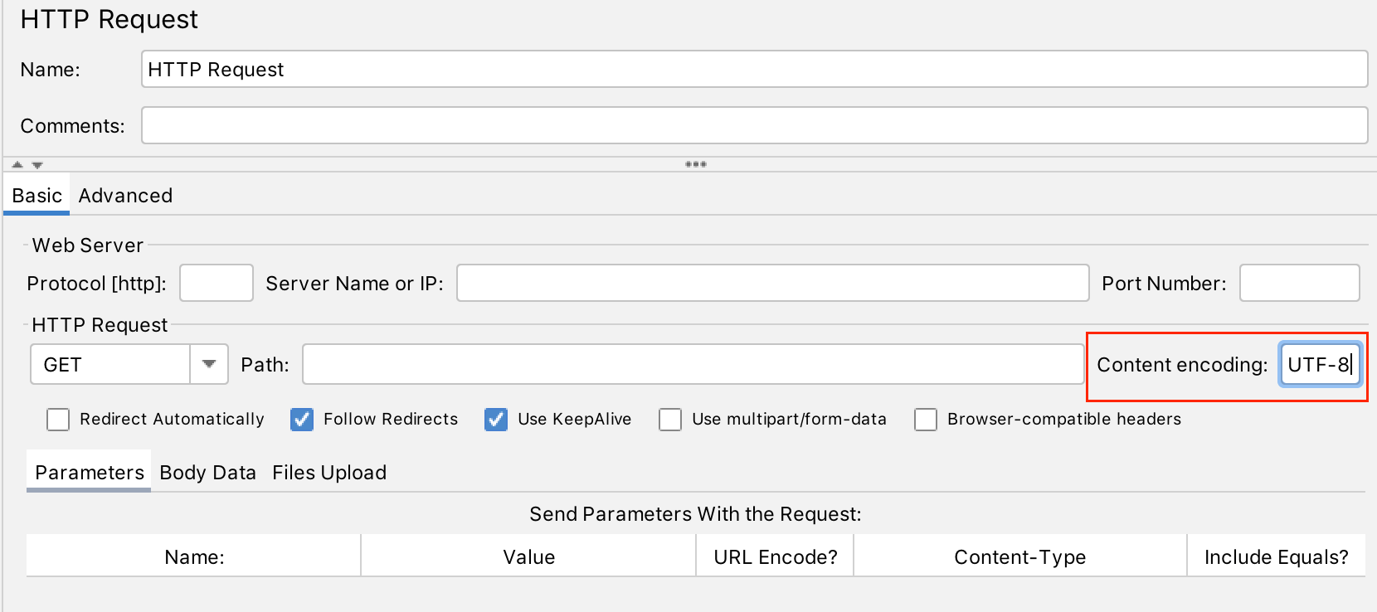1377x612 pixels.
Task: Open the GET method dropdown arrow
Action: [209, 364]
